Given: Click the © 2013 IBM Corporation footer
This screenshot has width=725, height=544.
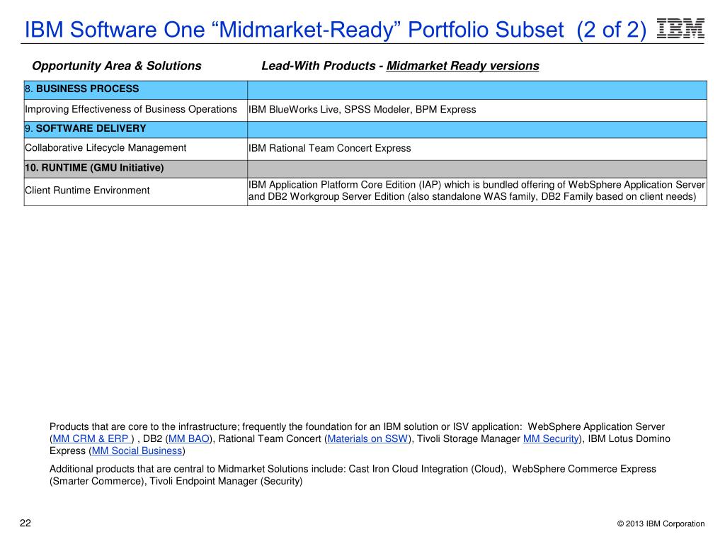Looking at the screenshot, I should [x=661, y=523].
